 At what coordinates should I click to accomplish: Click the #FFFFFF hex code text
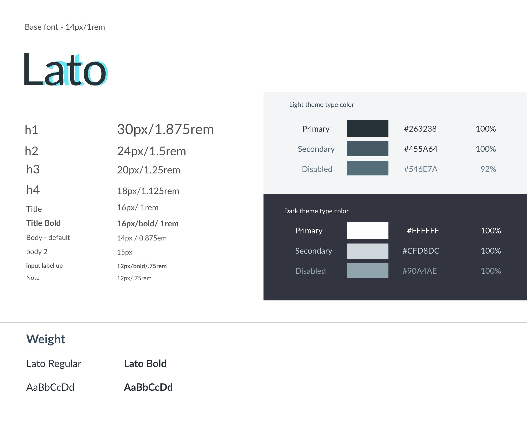pyautogui.click(x=423, y=231)
